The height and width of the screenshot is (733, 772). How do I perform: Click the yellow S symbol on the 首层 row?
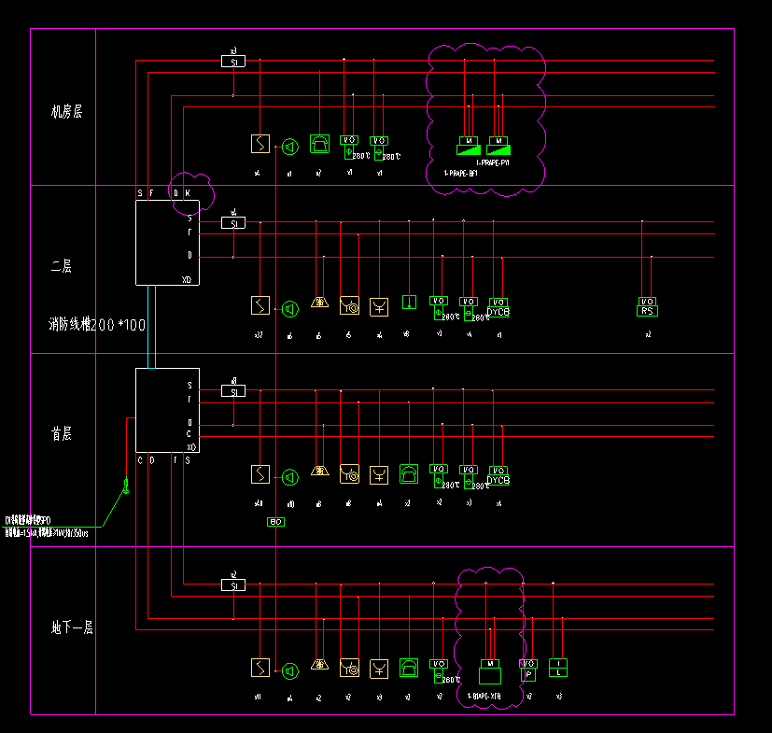coord(260,474)
